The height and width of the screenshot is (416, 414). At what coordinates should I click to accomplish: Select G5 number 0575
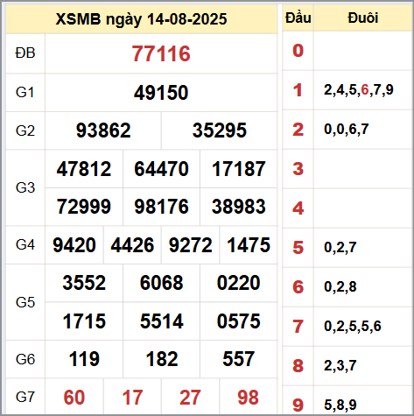pyautogui.click(x=239, y=321)
